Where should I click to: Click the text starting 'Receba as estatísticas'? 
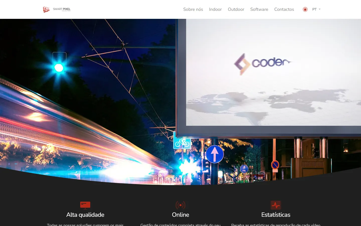coord(276,224)
